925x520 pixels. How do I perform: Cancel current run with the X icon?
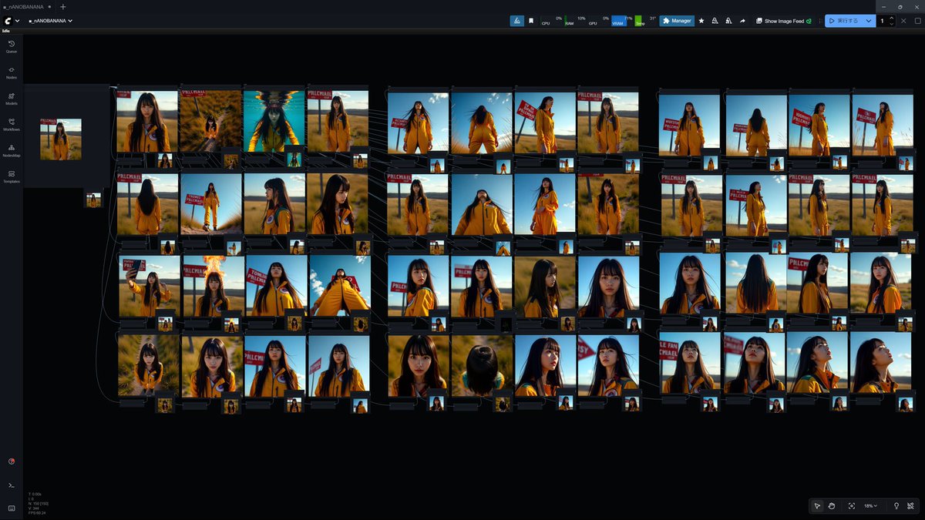click(904, 21)
